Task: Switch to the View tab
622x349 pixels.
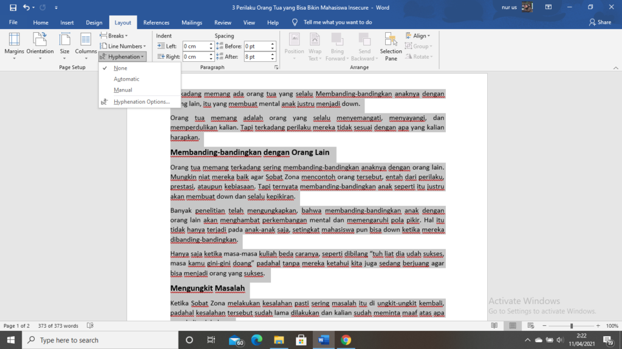Action: pyautogui.click(x=249, y=22)
